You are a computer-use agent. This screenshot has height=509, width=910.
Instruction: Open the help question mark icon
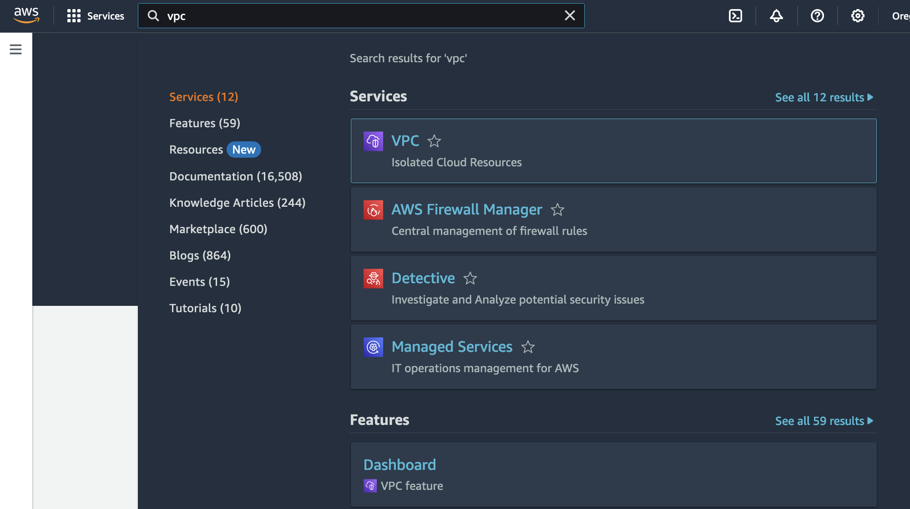[817, 16]
